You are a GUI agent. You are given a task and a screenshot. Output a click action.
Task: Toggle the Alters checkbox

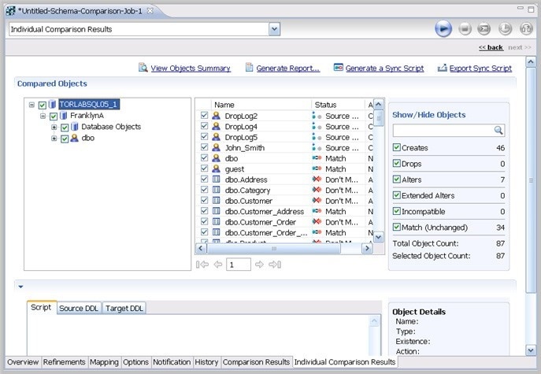(396, 179)
